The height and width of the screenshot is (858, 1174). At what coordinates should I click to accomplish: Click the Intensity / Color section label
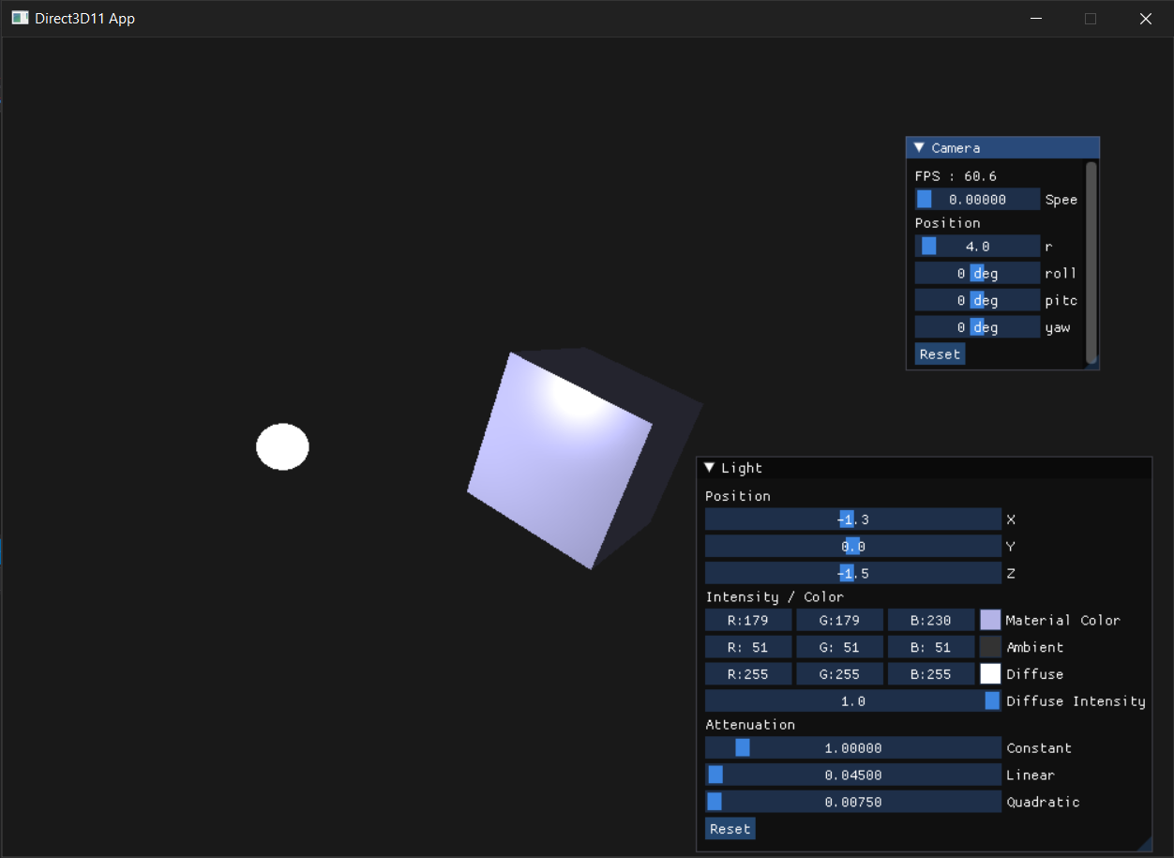pyautogui.click(x=775, y=597)
